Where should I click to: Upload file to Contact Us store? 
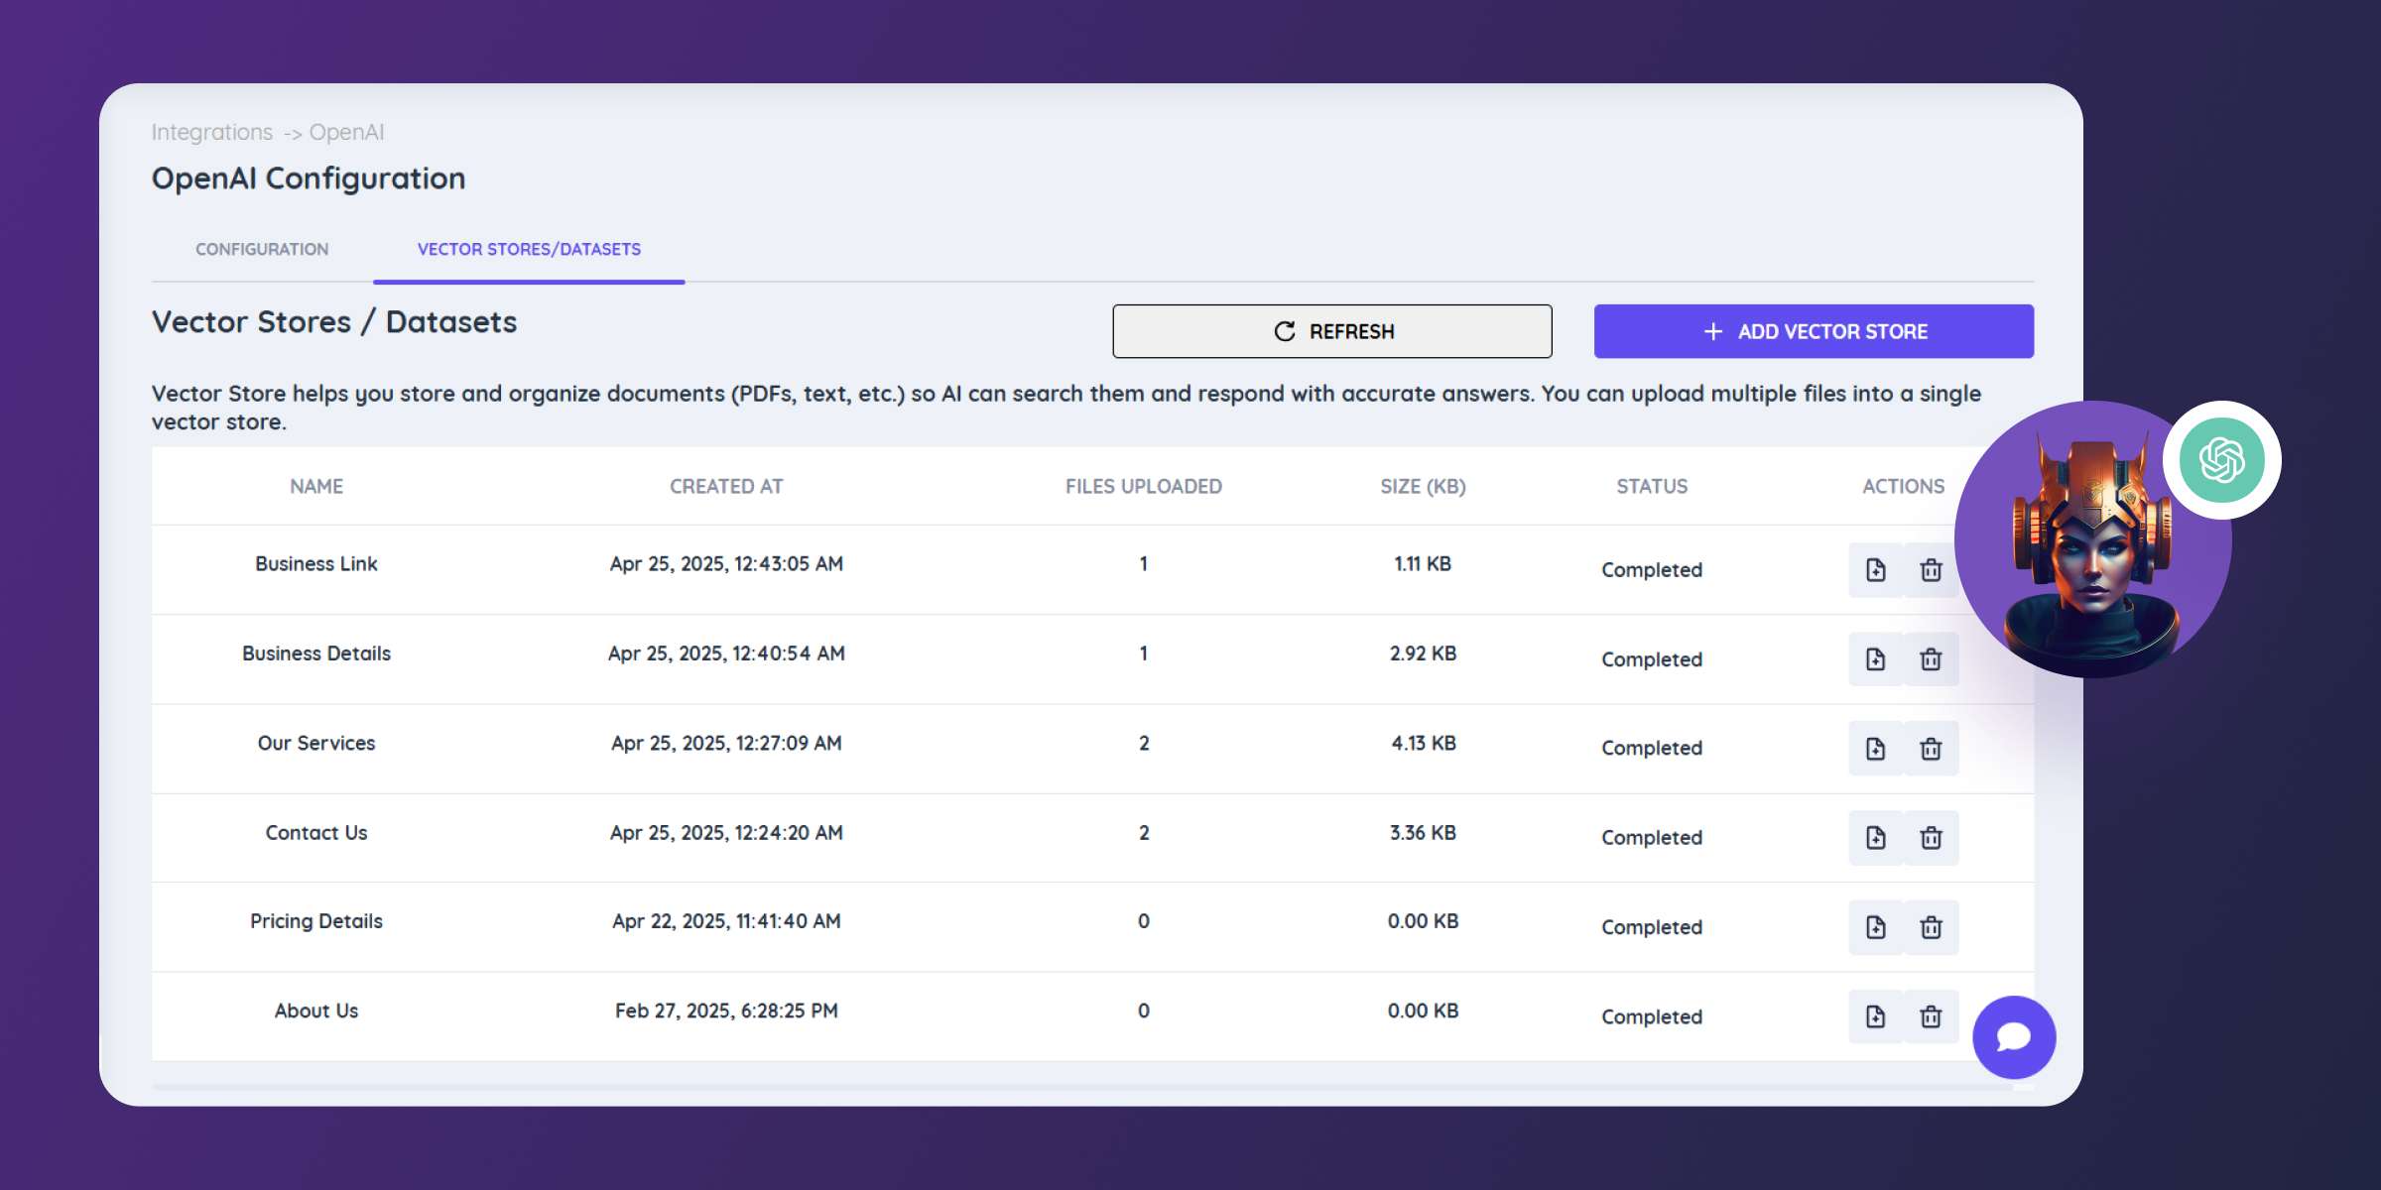1876,838
